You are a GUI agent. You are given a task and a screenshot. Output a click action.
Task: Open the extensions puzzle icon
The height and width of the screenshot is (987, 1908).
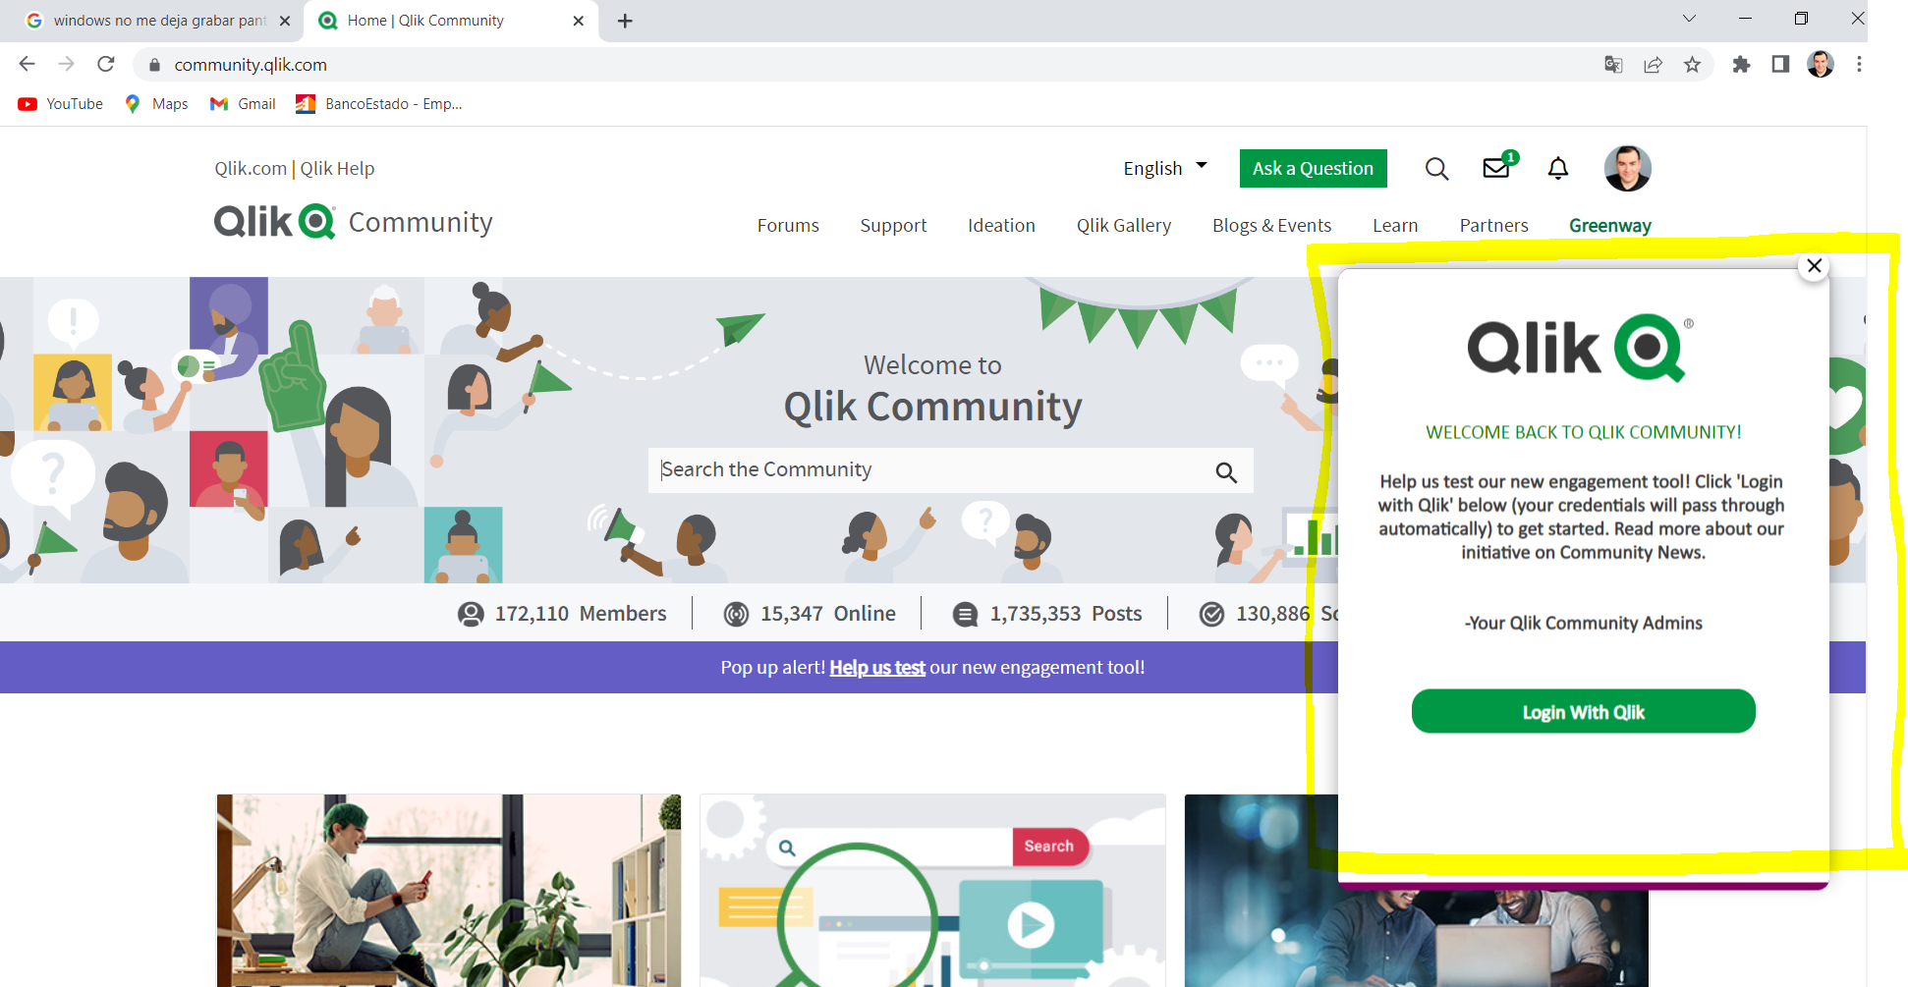click(1741, 65)
